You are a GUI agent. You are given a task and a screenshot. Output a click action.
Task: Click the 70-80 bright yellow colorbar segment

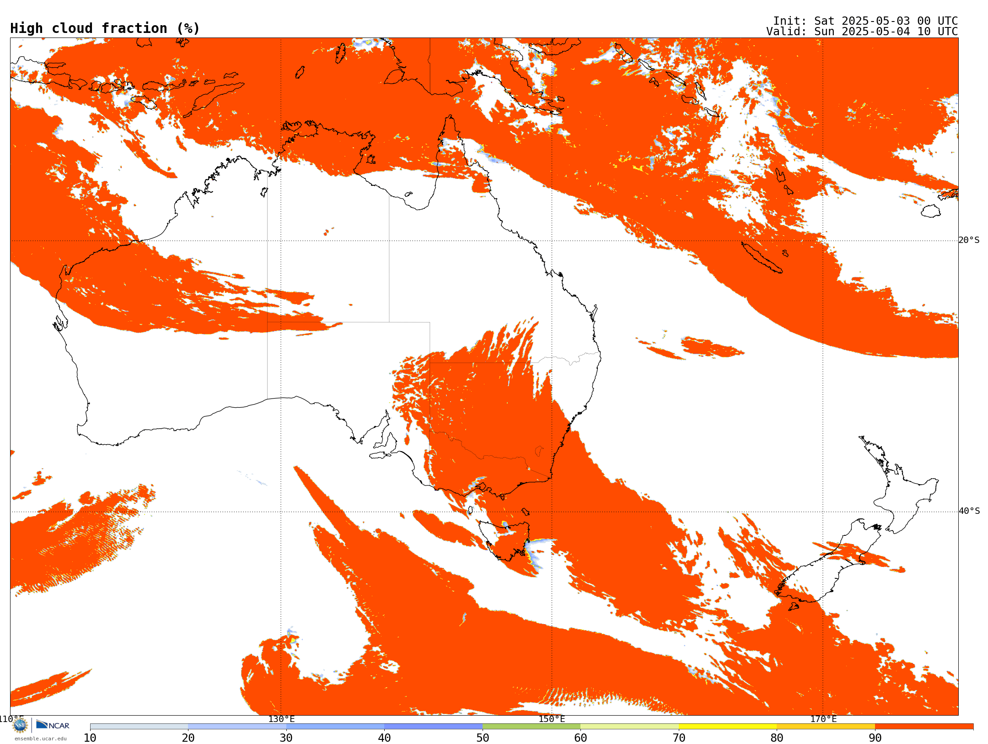[728, 727]
